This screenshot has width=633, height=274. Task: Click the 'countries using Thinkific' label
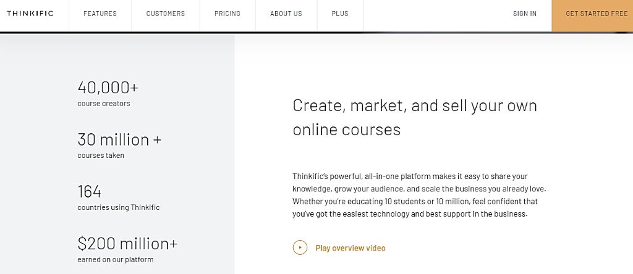(x=119, y=207)
